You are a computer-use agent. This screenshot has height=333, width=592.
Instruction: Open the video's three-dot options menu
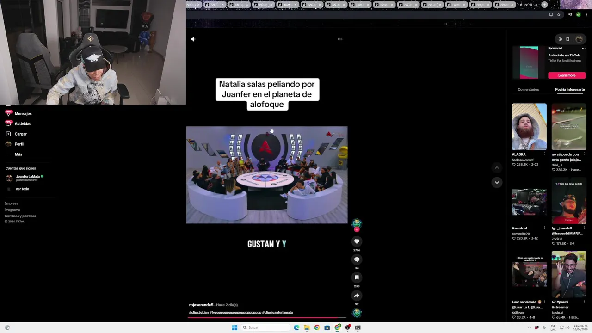(340, 39)
